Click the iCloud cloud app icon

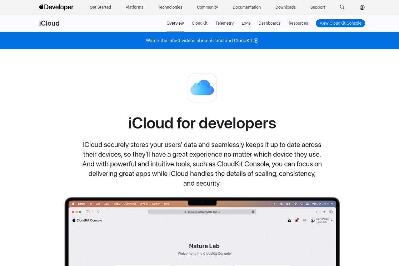pyautogui.click(x=202, y=88)
